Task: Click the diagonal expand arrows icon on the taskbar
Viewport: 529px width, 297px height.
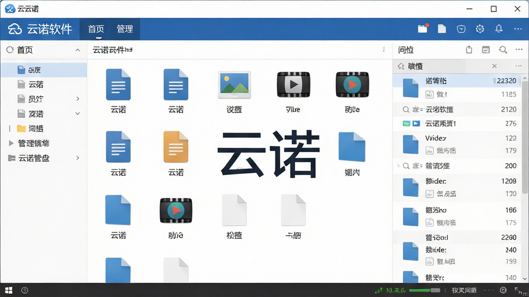Action: (519, 290)
